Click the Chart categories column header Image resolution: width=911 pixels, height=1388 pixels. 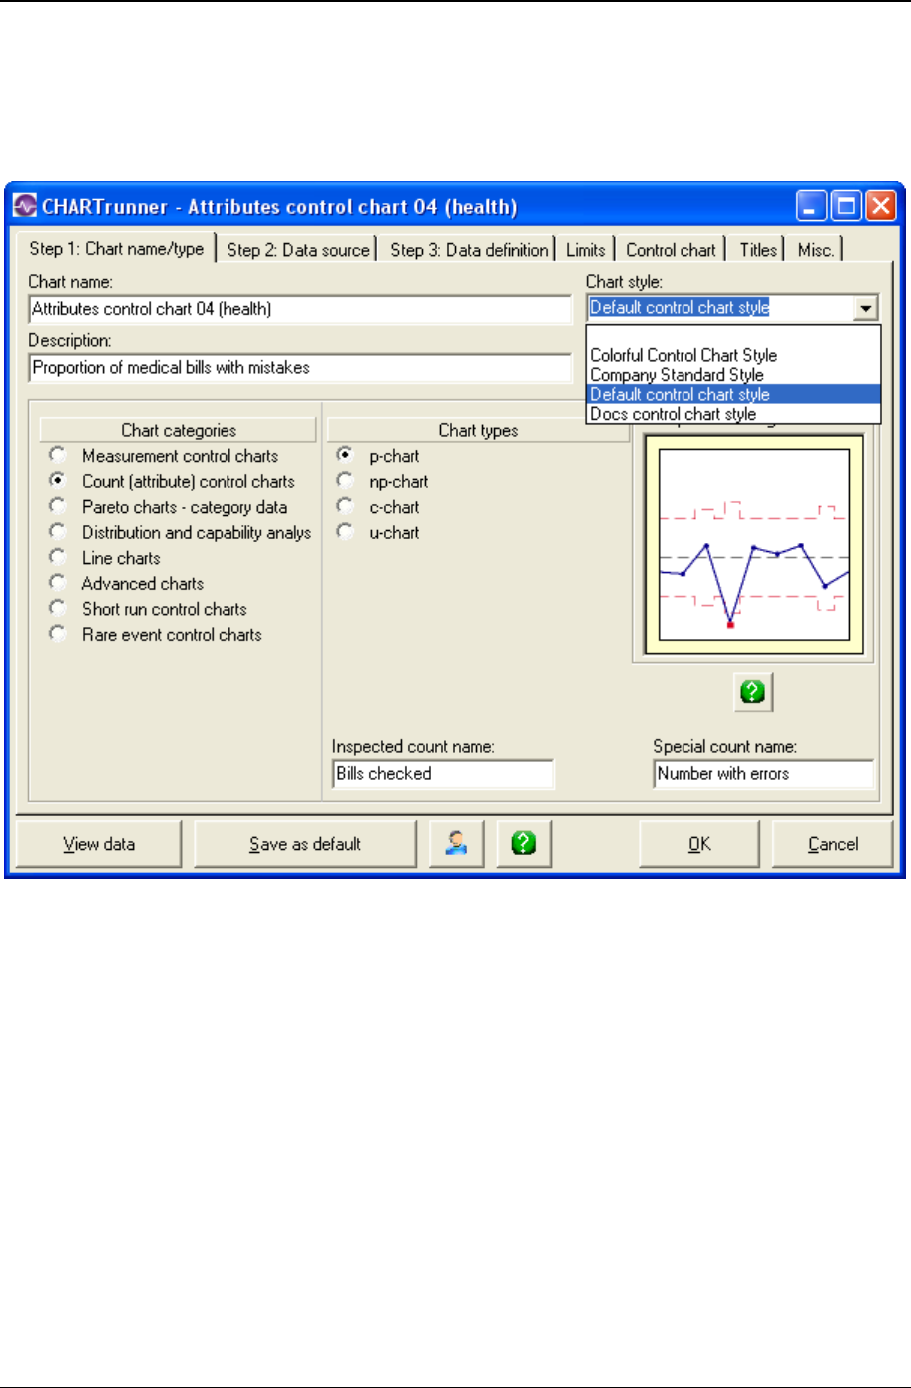coord(179,430)
